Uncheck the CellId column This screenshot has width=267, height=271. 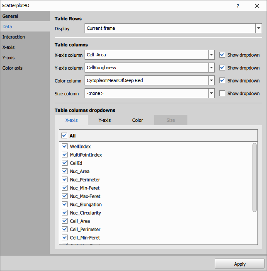pos(65,163)
